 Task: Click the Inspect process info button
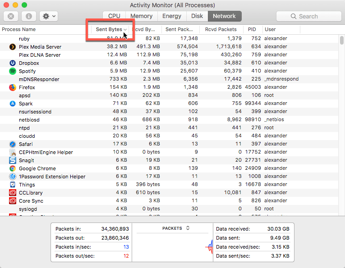pyautogui.click(x=29, y=16)
